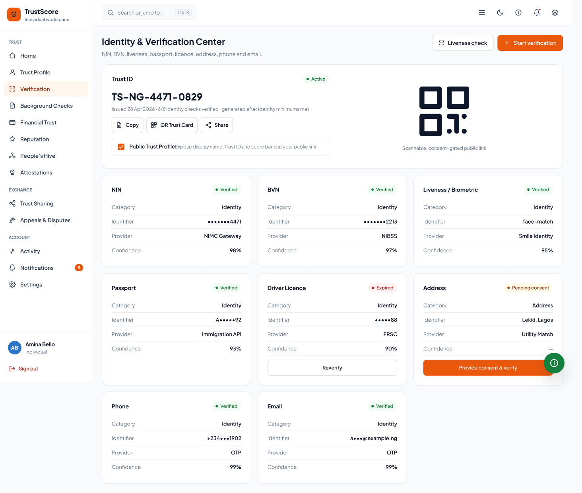
Task: Click the Settings gear icon
Action: point(12,284)
